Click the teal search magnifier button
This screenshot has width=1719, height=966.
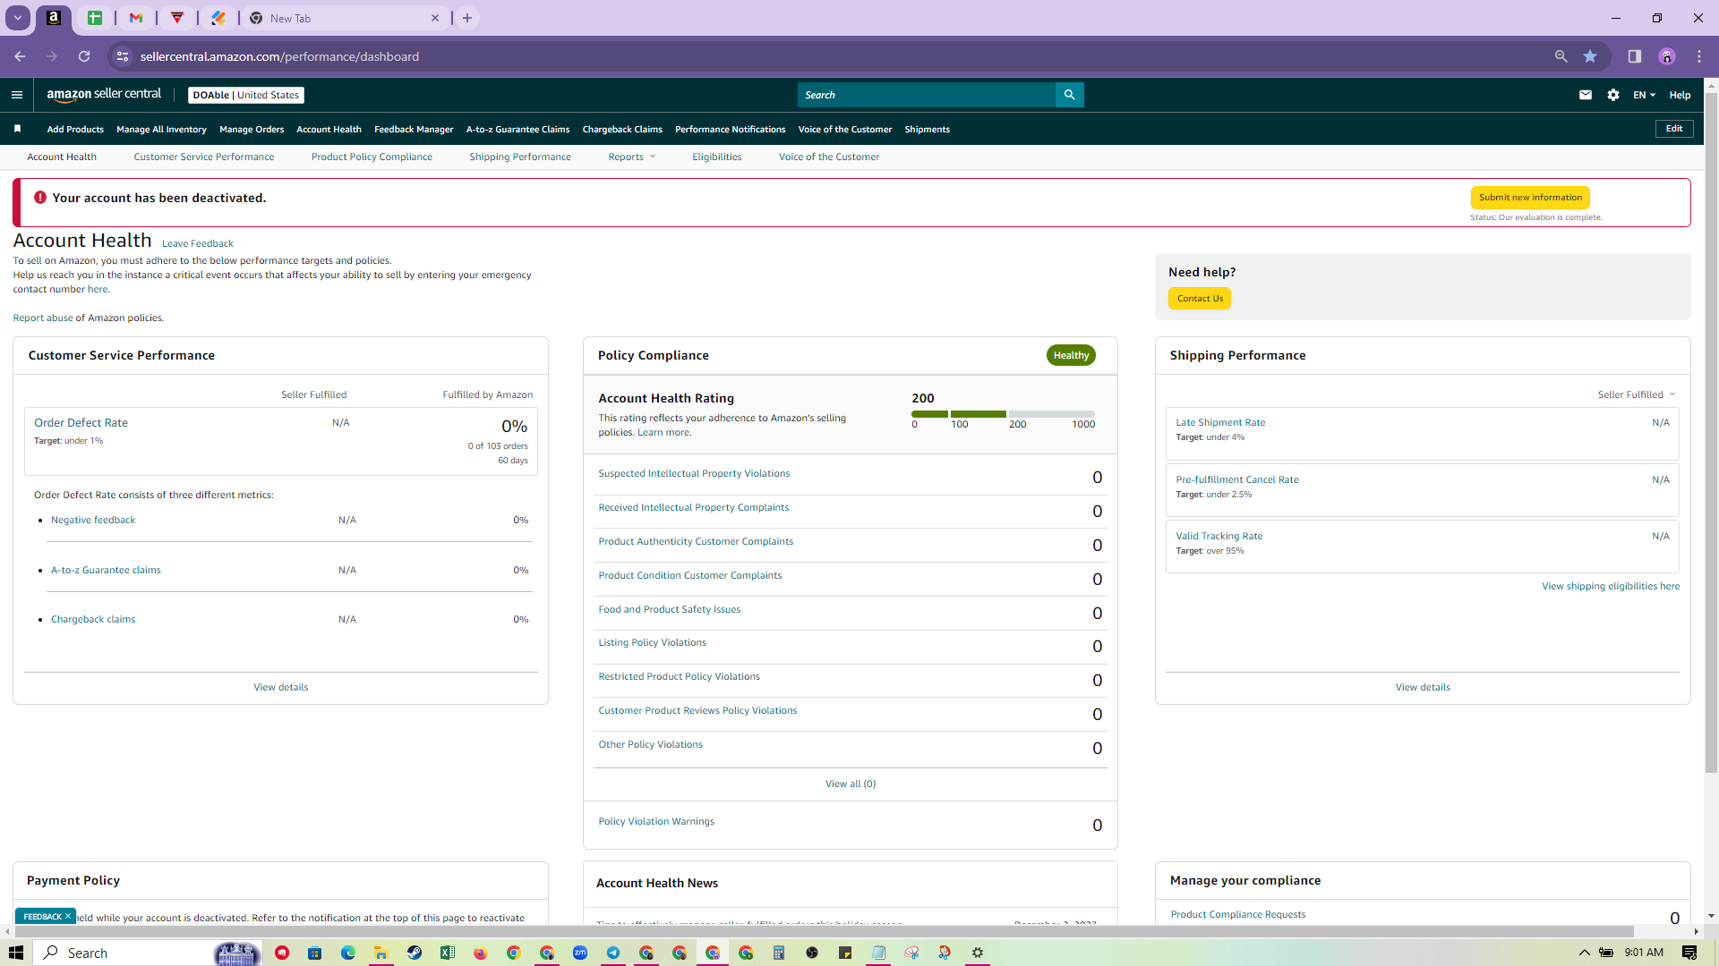coord(1069,95)
